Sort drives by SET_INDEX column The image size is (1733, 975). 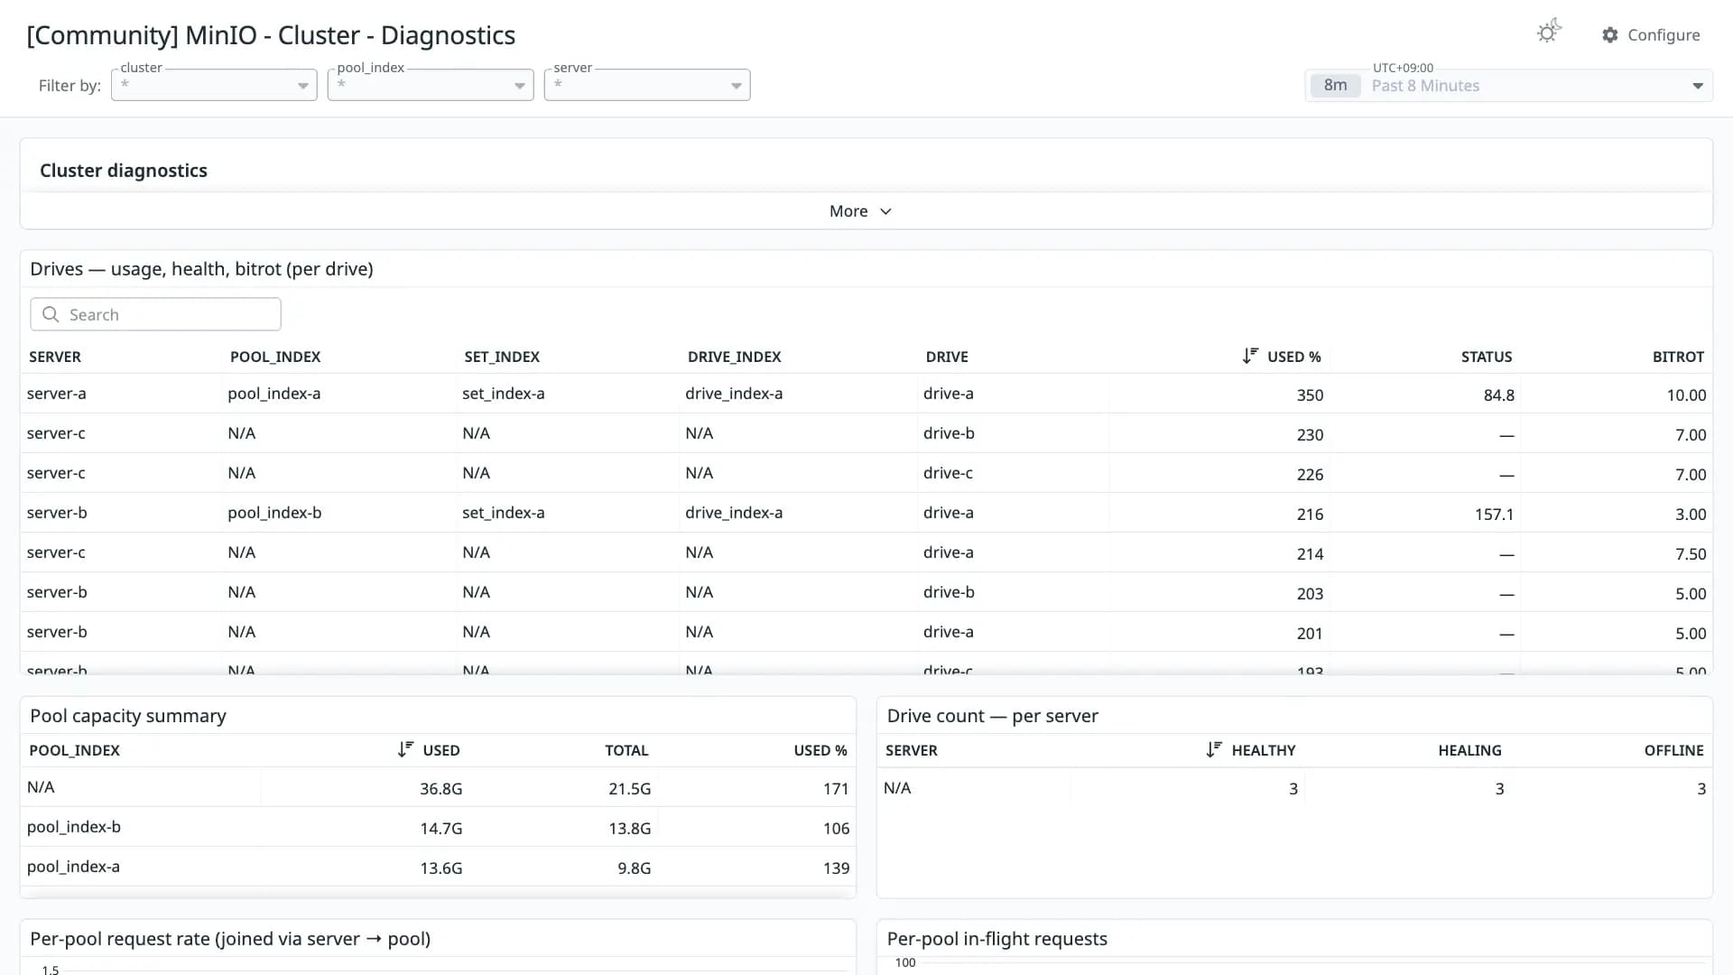coord(502,357)
